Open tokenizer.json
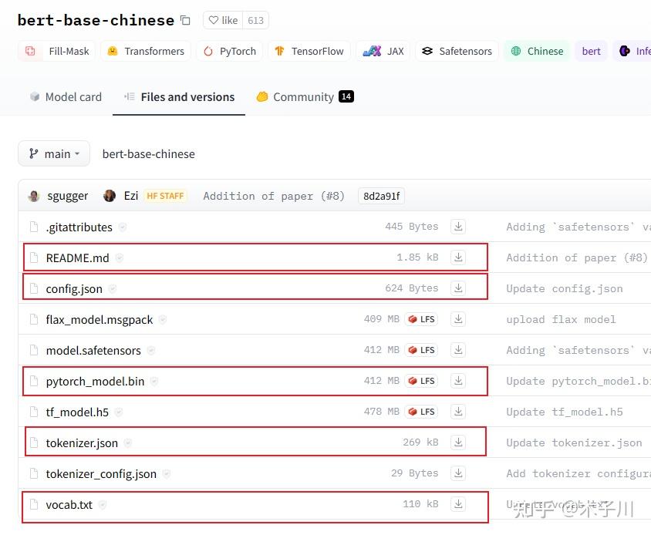This screenshot has height=535, width=651. [x=82, y=442]
